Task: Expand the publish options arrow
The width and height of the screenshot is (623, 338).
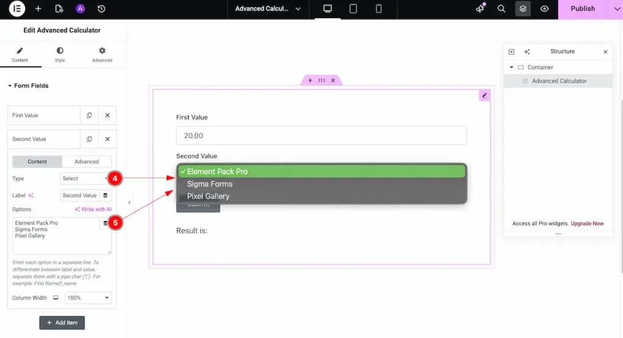Action: coord(616,9)
